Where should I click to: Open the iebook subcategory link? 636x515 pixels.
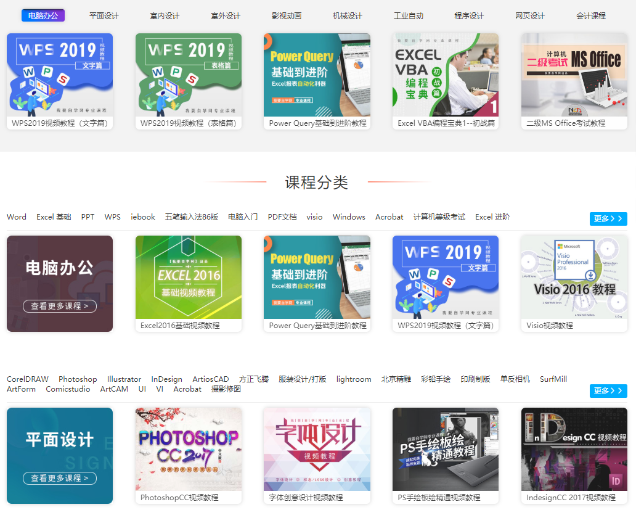coord(143,216)
